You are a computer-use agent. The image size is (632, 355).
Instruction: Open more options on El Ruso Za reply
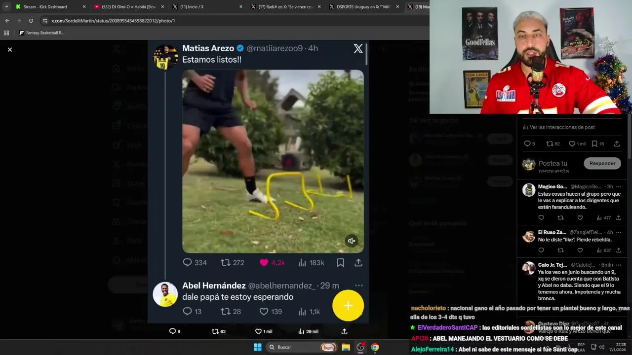coord(618,232)
